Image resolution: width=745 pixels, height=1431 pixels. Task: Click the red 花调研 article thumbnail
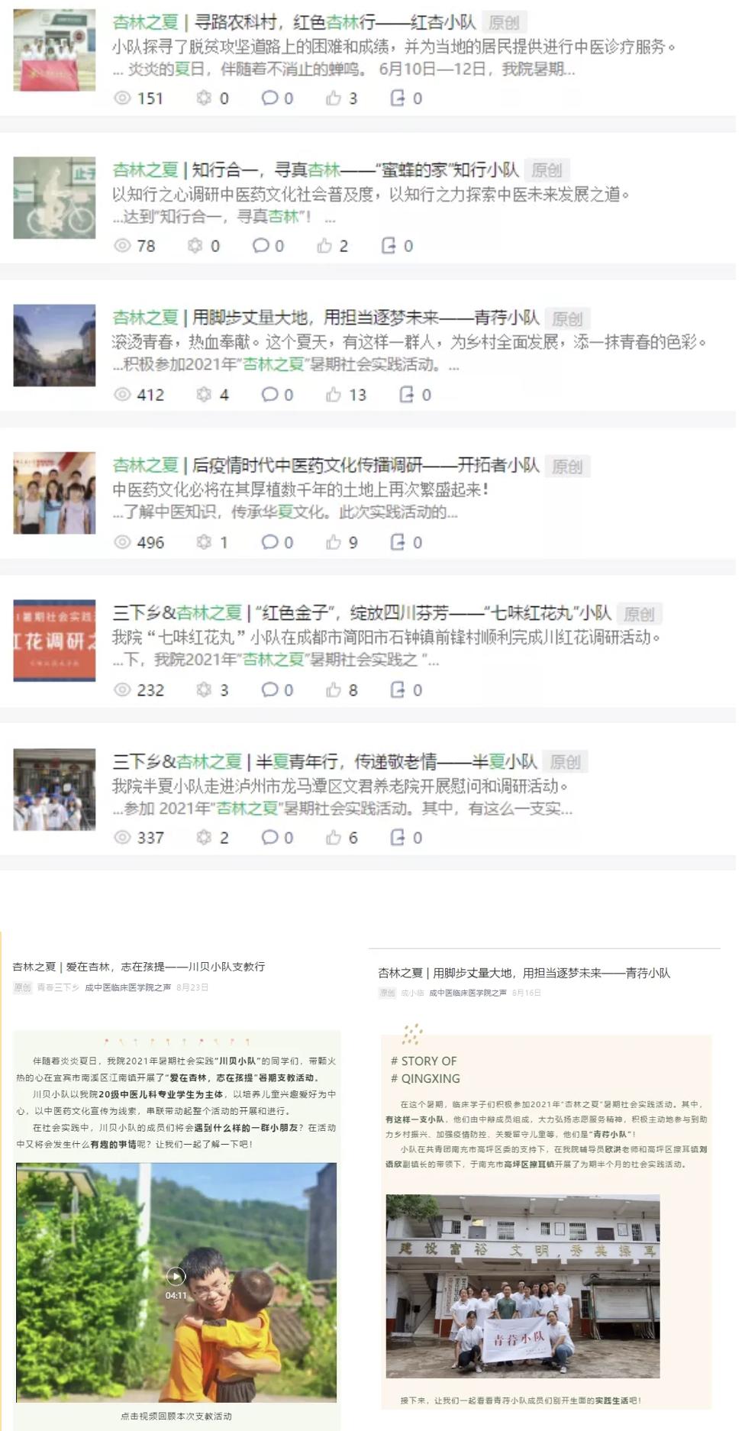(x=54, y=640)
